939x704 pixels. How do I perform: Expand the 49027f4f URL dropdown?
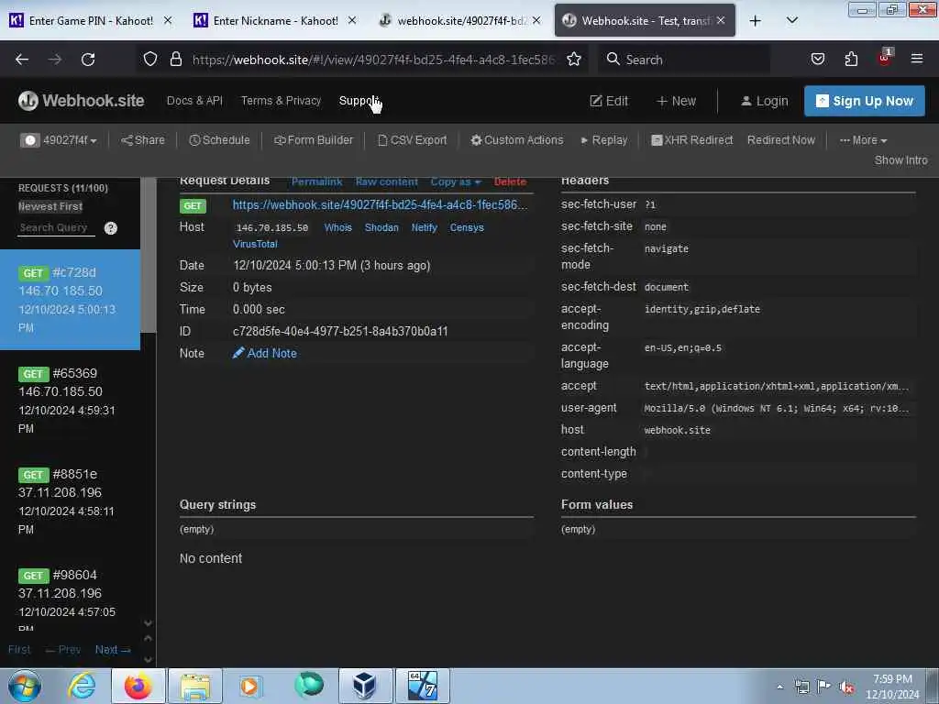tap(59, 140)
